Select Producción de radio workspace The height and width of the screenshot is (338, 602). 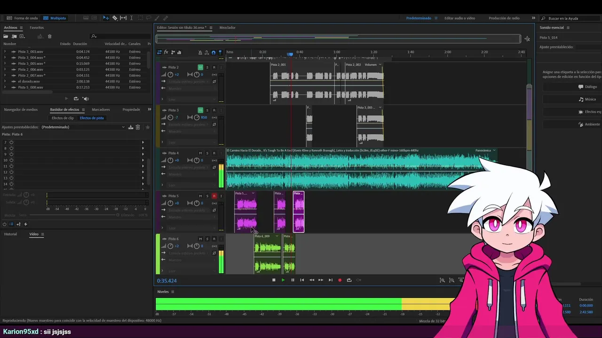coord(504,18)
